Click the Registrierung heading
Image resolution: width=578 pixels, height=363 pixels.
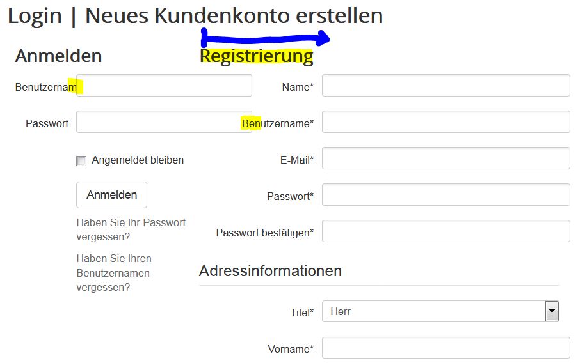tap(256, 56)
